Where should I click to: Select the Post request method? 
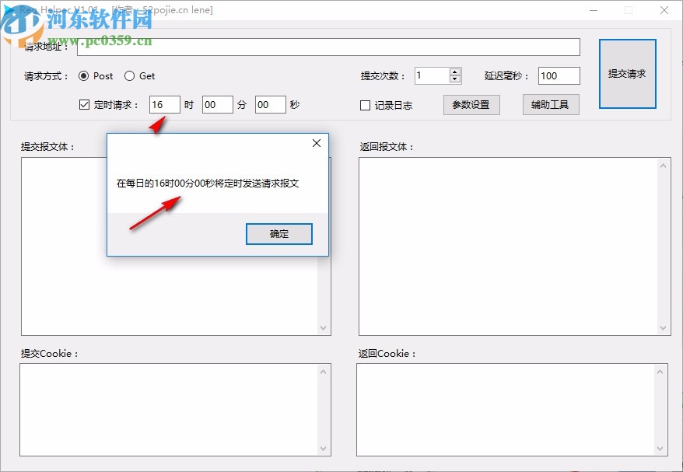pos(86,76)
